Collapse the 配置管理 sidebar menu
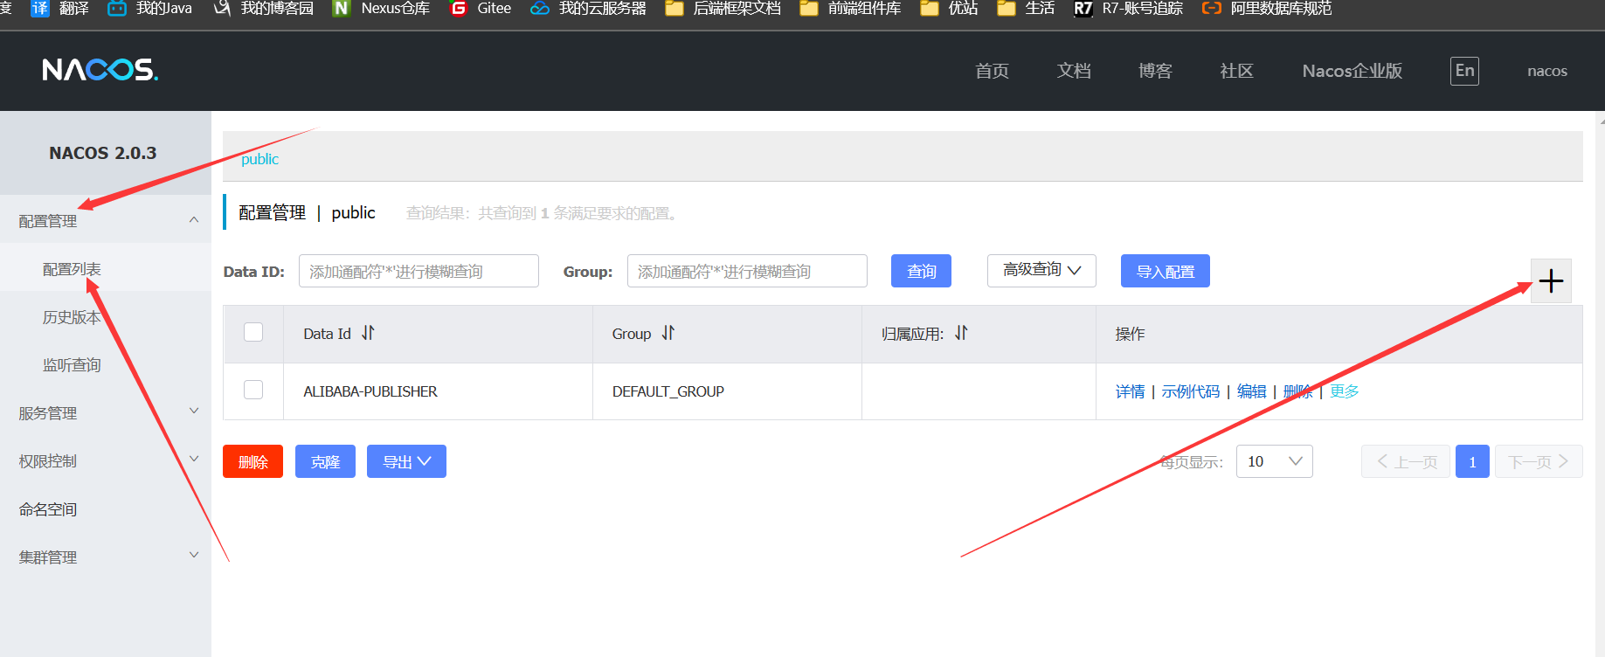This screenshot has height=657, width=1605. 106,221
